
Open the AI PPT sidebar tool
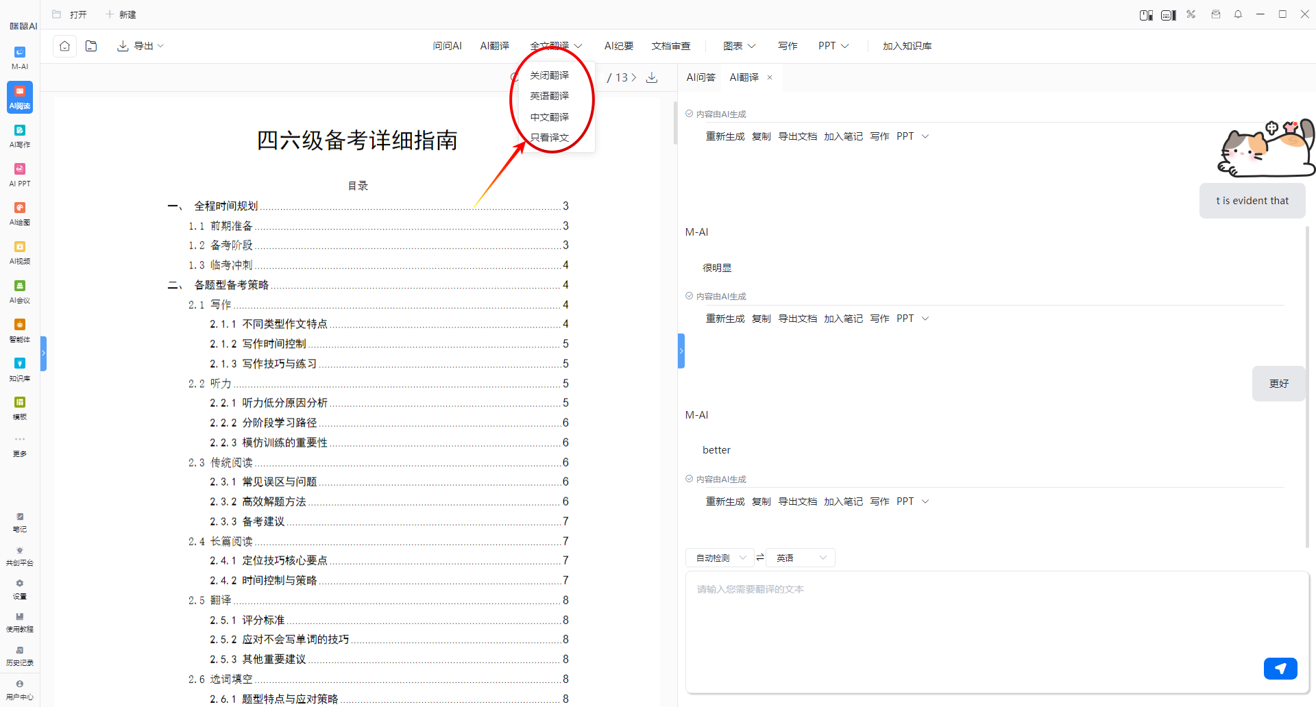tap(20, 175)
